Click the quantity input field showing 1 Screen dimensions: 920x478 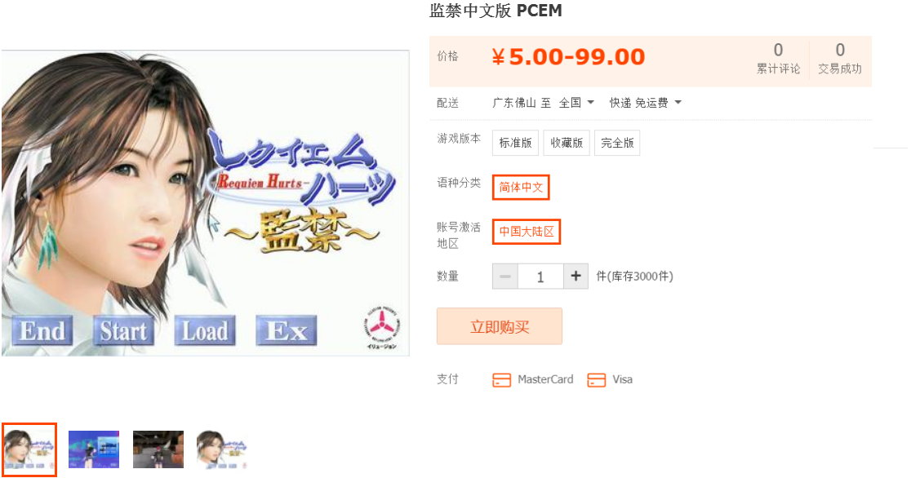pyautogui.click(x=540, y=276)
